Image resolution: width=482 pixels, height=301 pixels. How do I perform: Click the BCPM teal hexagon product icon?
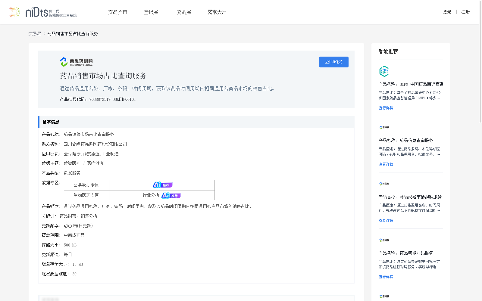click(x=384, y=71)
